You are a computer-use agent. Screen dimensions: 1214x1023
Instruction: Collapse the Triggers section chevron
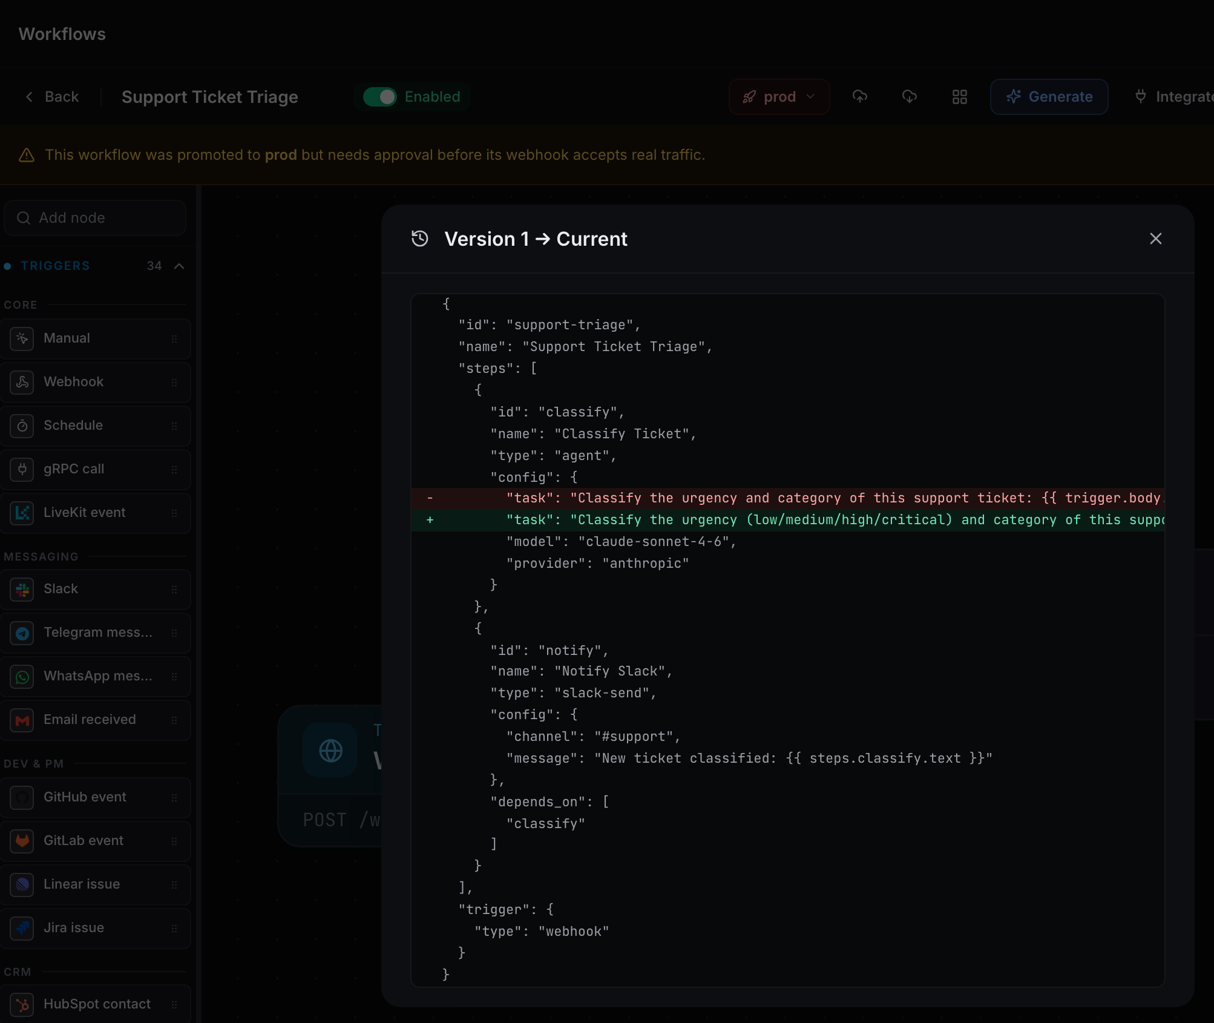click(x=179, y=266)
